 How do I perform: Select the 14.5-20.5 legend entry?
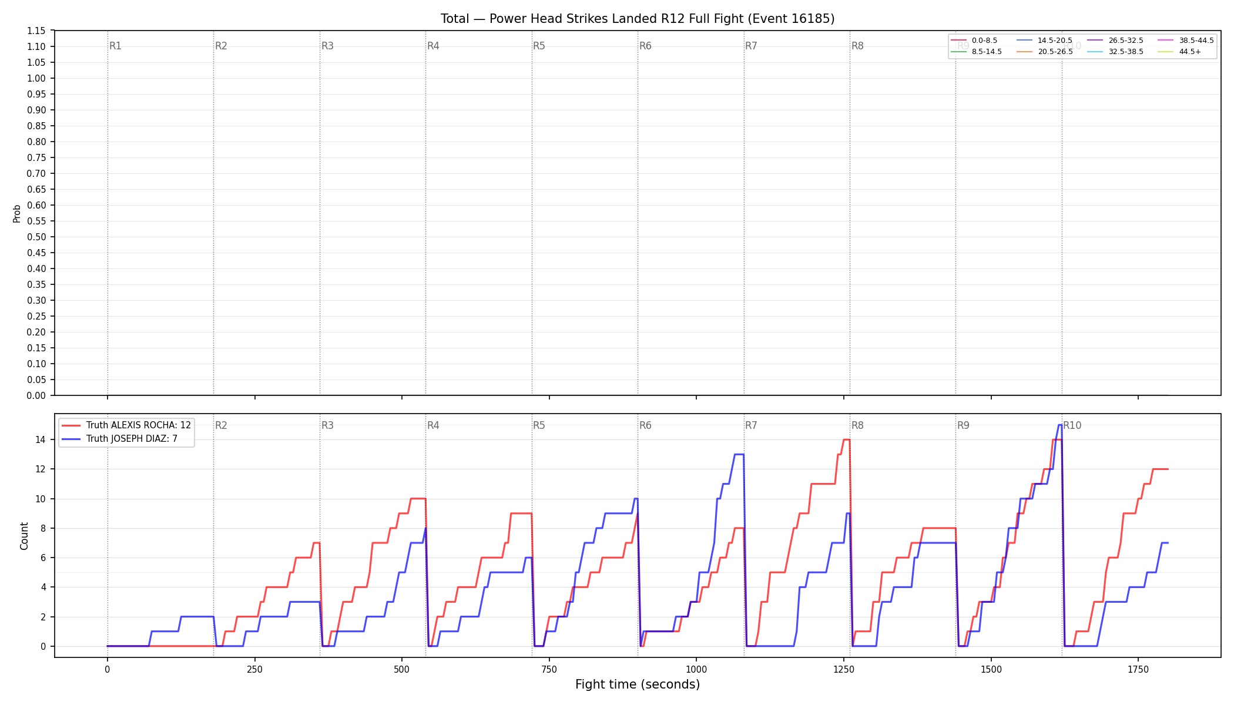coord(1044,41)
